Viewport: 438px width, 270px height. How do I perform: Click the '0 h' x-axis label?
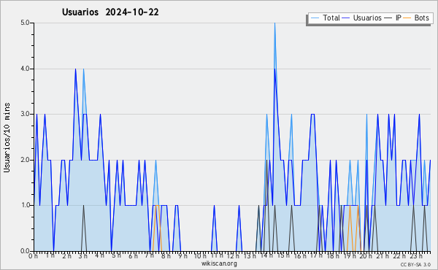(x=34, y=255)
